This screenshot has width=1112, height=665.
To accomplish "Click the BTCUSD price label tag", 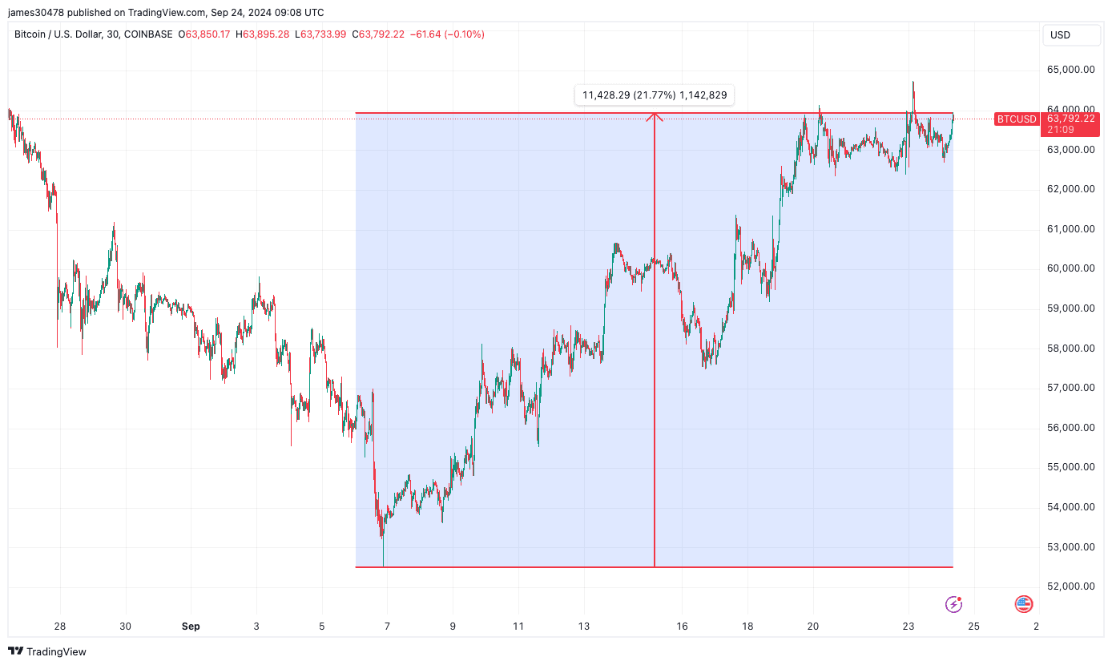I will (1016, 119).
